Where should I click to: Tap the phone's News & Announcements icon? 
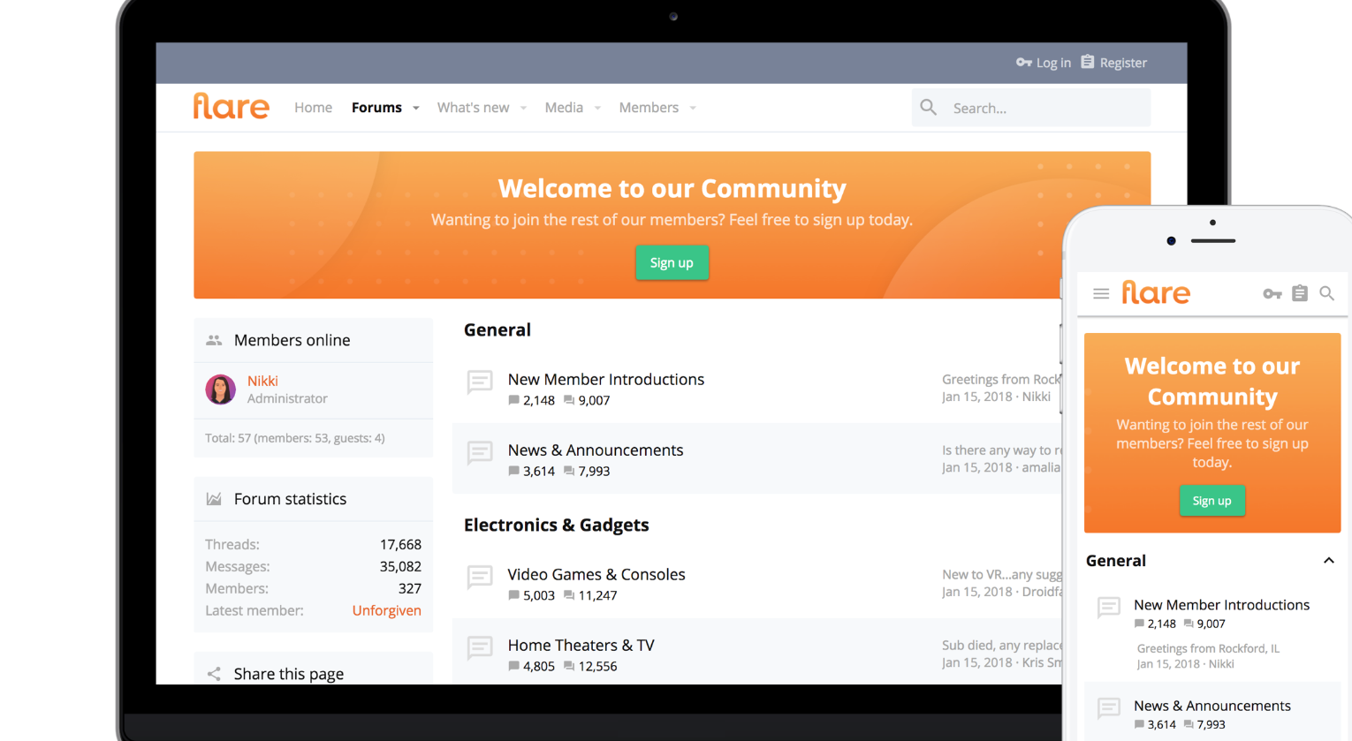(x=1109, y=707)
